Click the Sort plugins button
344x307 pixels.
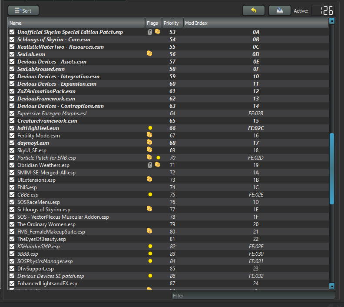(23, 10)
